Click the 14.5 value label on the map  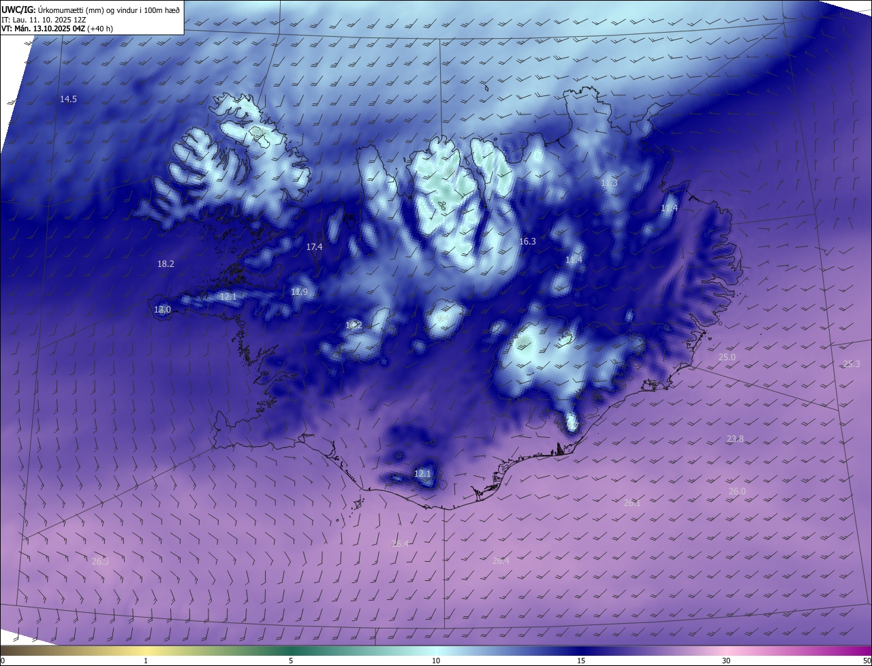pos(68,99)
